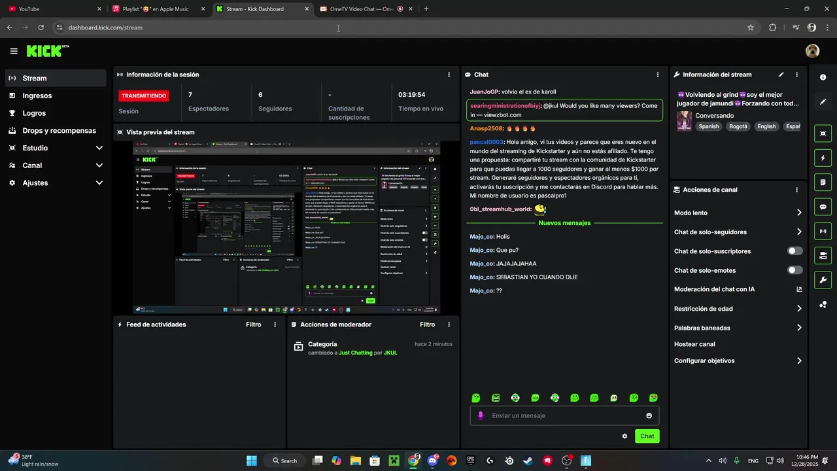
Task: Open Chat de solo-seguidores options chevron
Action: click(x=799, y=232)
